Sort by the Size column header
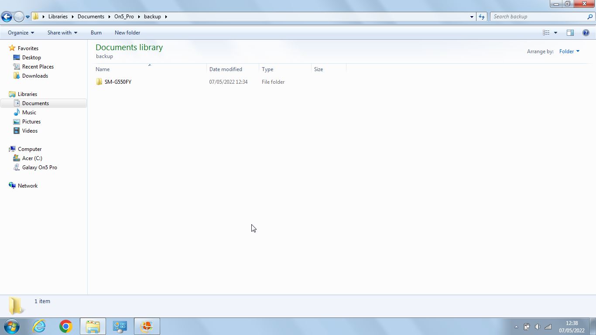596x335 pixels. (x=329, y=69)
